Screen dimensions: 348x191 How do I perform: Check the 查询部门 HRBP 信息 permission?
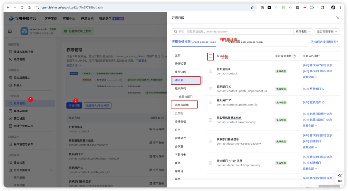click(x=210, y=163)
